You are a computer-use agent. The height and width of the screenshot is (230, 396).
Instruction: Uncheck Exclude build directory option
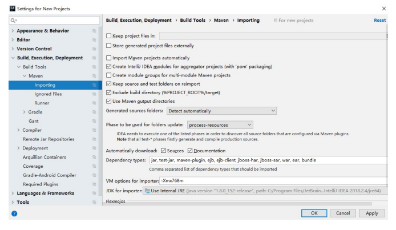[x=108, y=92]
